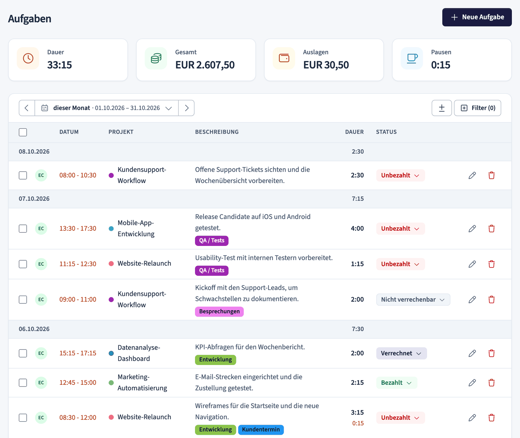The width and height of the screenshot is (520, 438).
Task: Check the 08:00 - 10:30 task checkbox
Action: click(x=23, y=176)
